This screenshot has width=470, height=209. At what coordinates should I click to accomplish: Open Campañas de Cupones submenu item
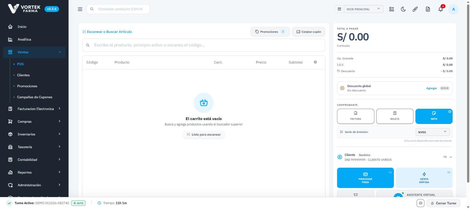[x=34, y=97]
